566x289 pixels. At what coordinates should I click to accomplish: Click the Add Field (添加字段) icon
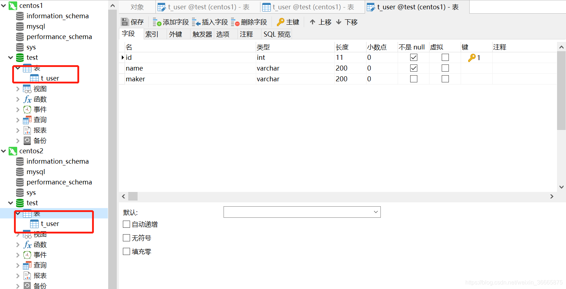(157, 22)
